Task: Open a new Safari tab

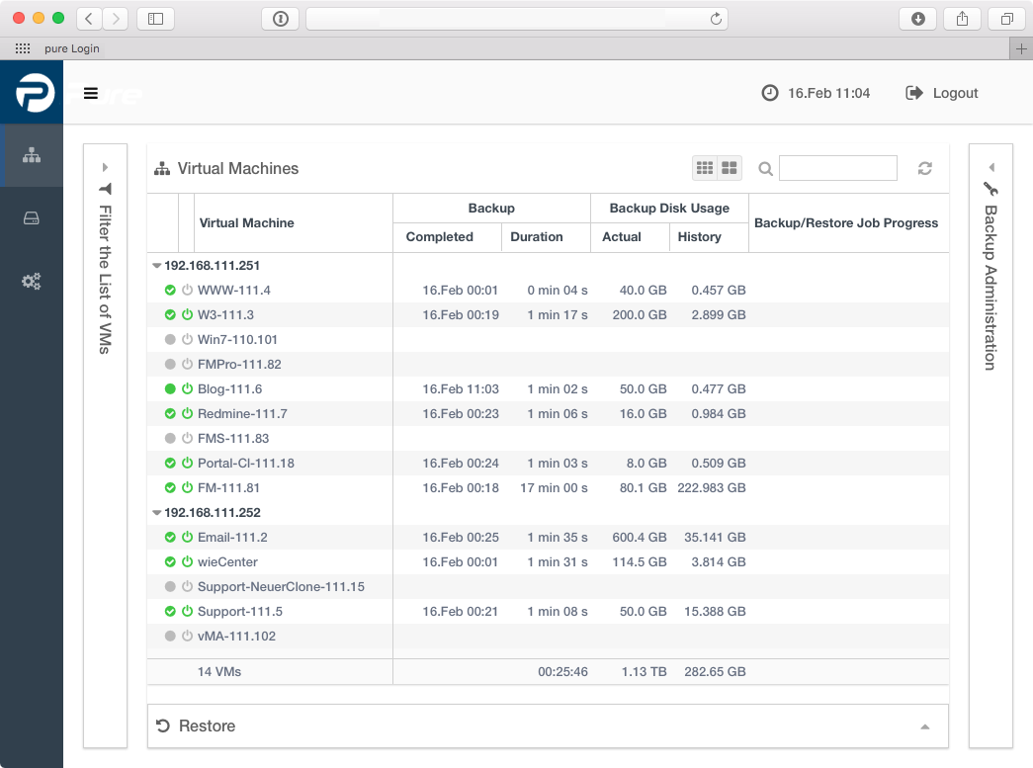Action: pos(1021,48)
